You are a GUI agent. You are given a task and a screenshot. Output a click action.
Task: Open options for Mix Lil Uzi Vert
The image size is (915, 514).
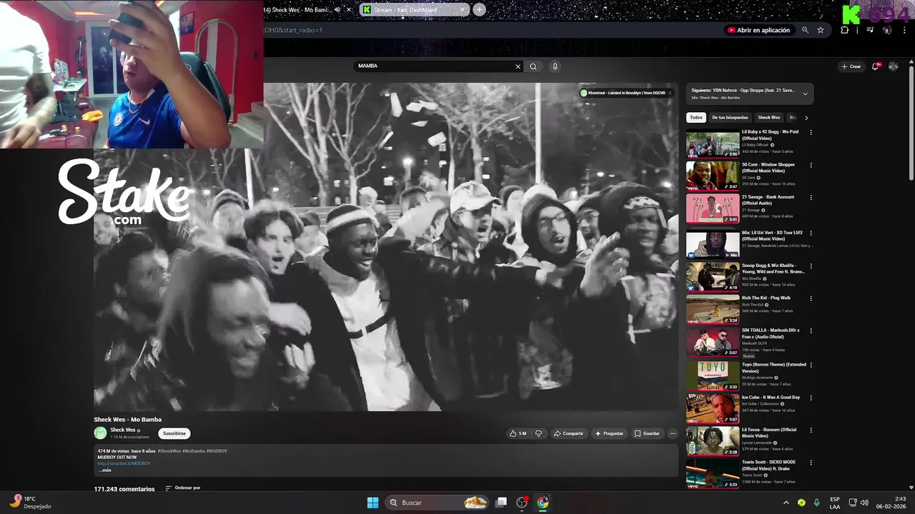tap(811, 233)
